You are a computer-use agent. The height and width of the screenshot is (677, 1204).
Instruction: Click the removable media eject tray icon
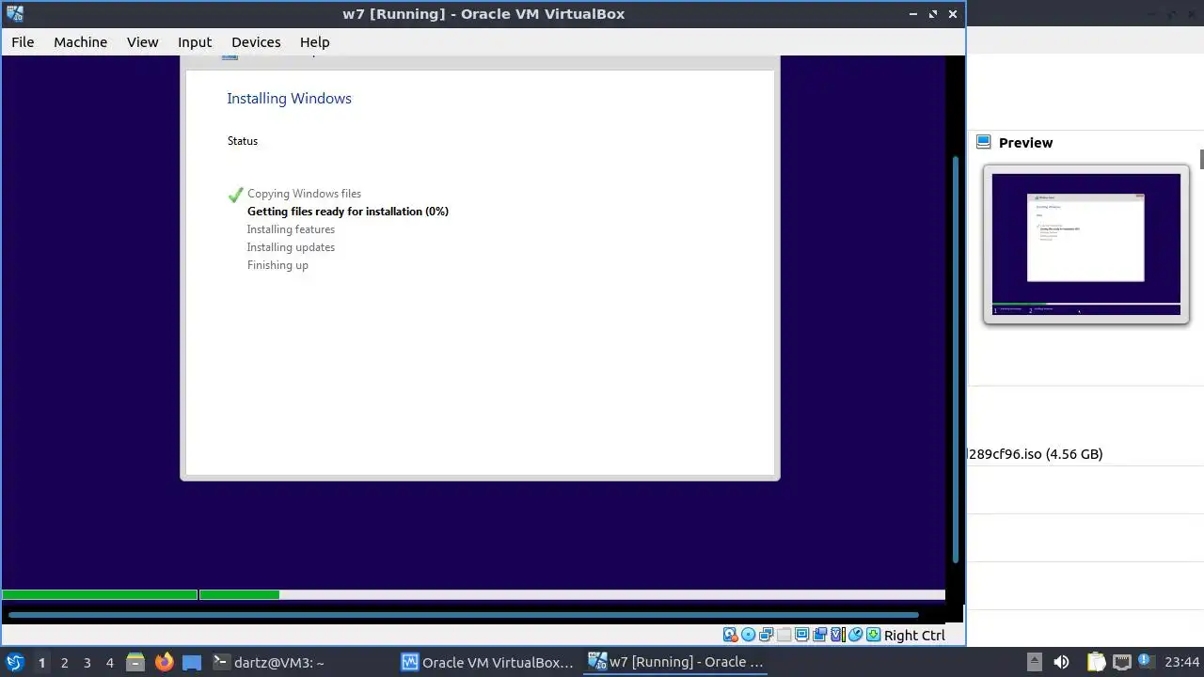[1034, 662]
